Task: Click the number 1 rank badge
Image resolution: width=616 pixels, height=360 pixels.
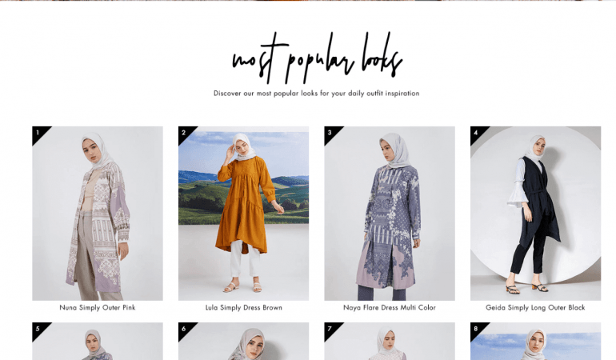Action: pyautogui.click(x=38, y=133)
